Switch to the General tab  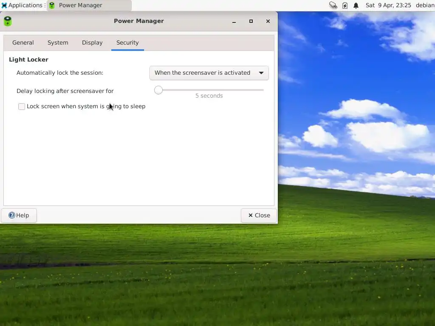(x=23, y=43)
